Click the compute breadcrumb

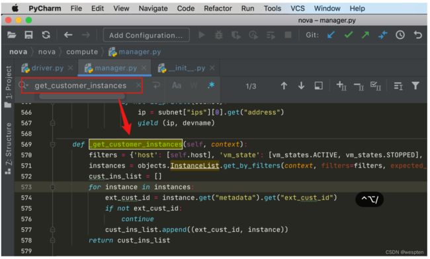click(x=82, y=52)
